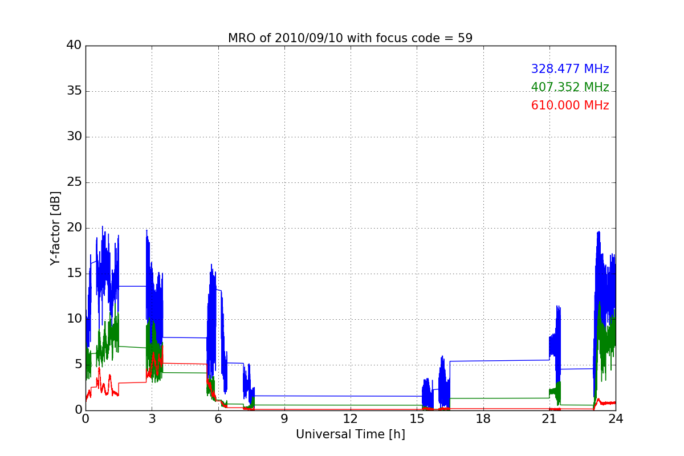The image size is (684, 456).
Task: Click the 'Y-factor [dB]' axis label
Action: pyautogui.click(x=55, y=228)
